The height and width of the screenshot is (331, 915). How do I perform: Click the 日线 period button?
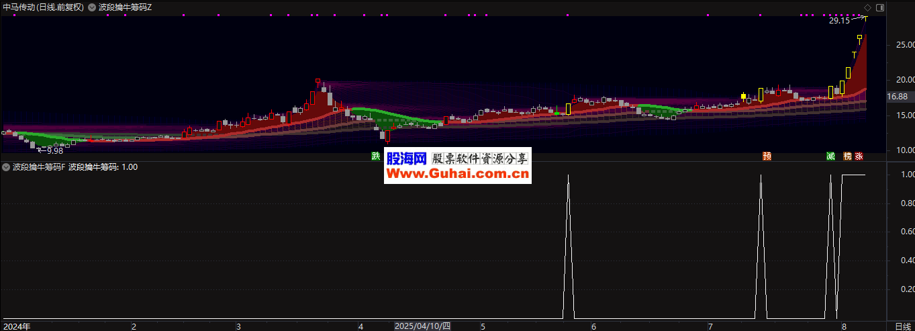pos(903,326)
